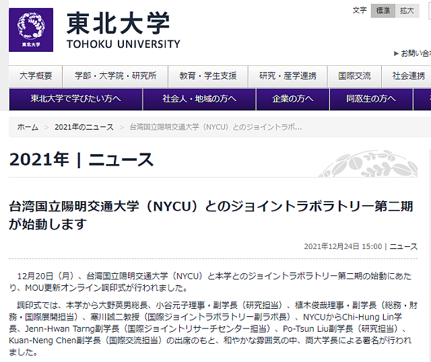Click the NYCU joint laboratory article title
The width and height of the screenshot is (431, 362).
211,215
